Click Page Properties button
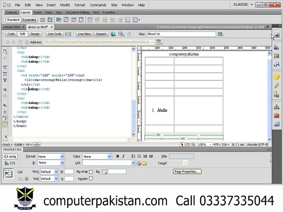 (x=187, y=172)
